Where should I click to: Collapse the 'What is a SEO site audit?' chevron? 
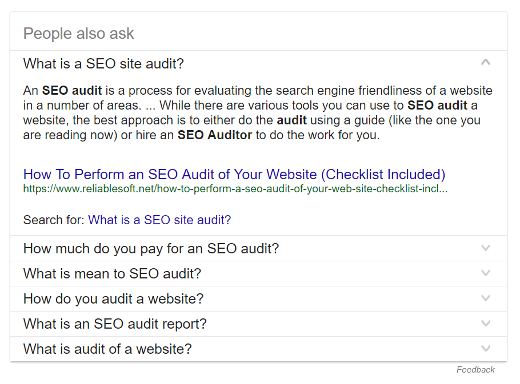[486, 62]
